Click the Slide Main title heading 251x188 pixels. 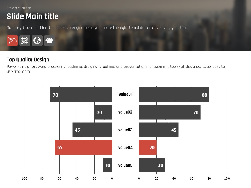[x=33, y=16]
